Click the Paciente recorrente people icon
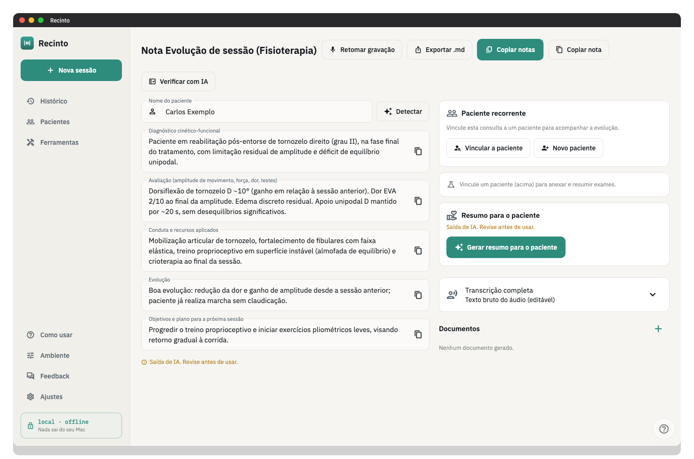This screenshot has width=694, height=459. pos(452,113)
